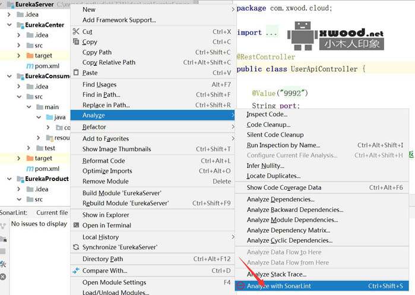Select Find Usages
The width and height of the screenshot is (415, 295).
pos(153,84)
